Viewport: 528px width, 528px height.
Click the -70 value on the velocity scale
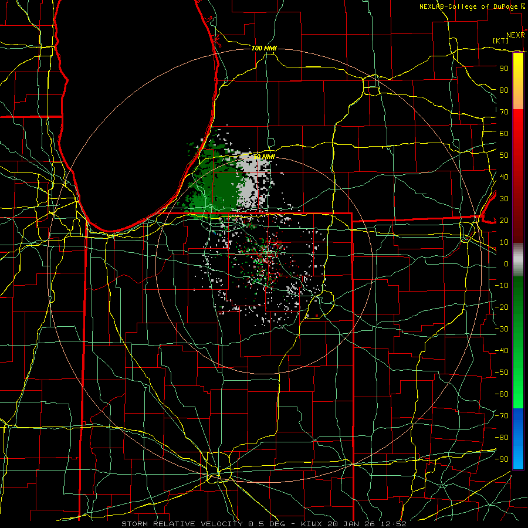point(502,415)
